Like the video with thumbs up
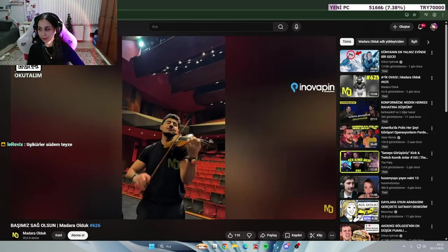The image size is (448, 252). pyautogui.click(x=234, y=235)
